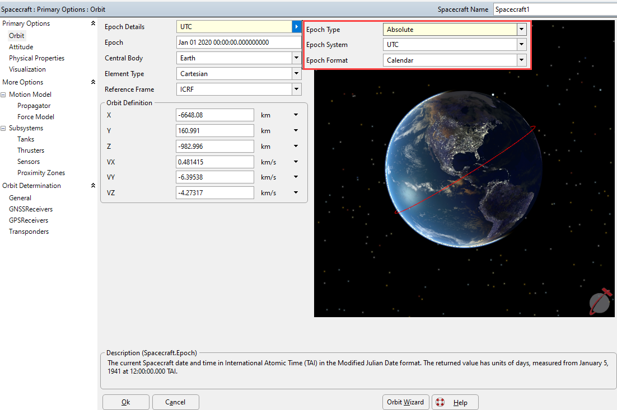
Task: Click the Epoch Details UTC field
Action: 234,27
